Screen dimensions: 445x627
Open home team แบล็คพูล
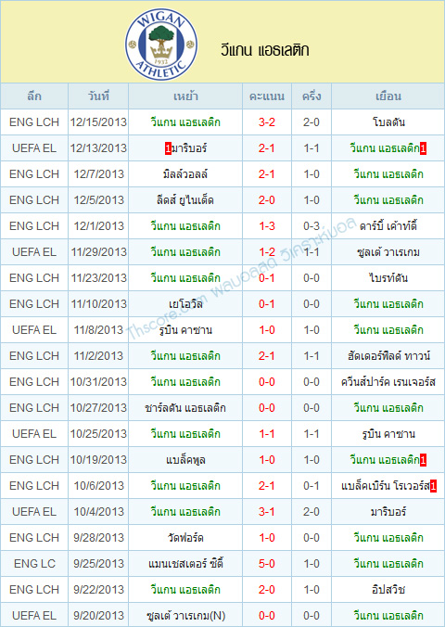click(185, 460)
